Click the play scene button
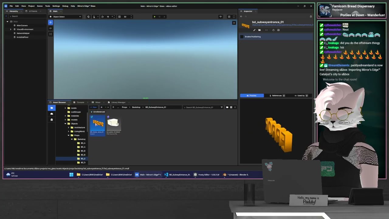Screen dimensions: 389x219 pyautogui.click(x=154, y=17)
